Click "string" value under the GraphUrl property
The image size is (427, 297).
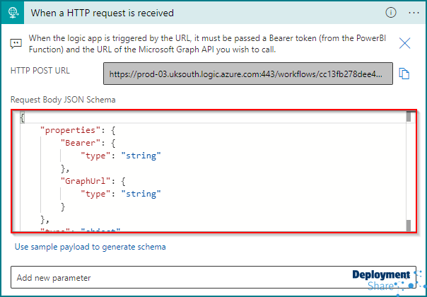pos(141,194)
